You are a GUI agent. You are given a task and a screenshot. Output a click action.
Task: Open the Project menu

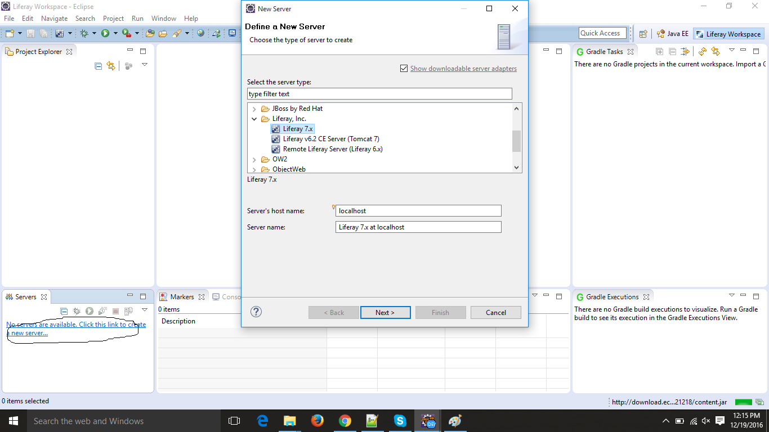(x=113, y=18)
